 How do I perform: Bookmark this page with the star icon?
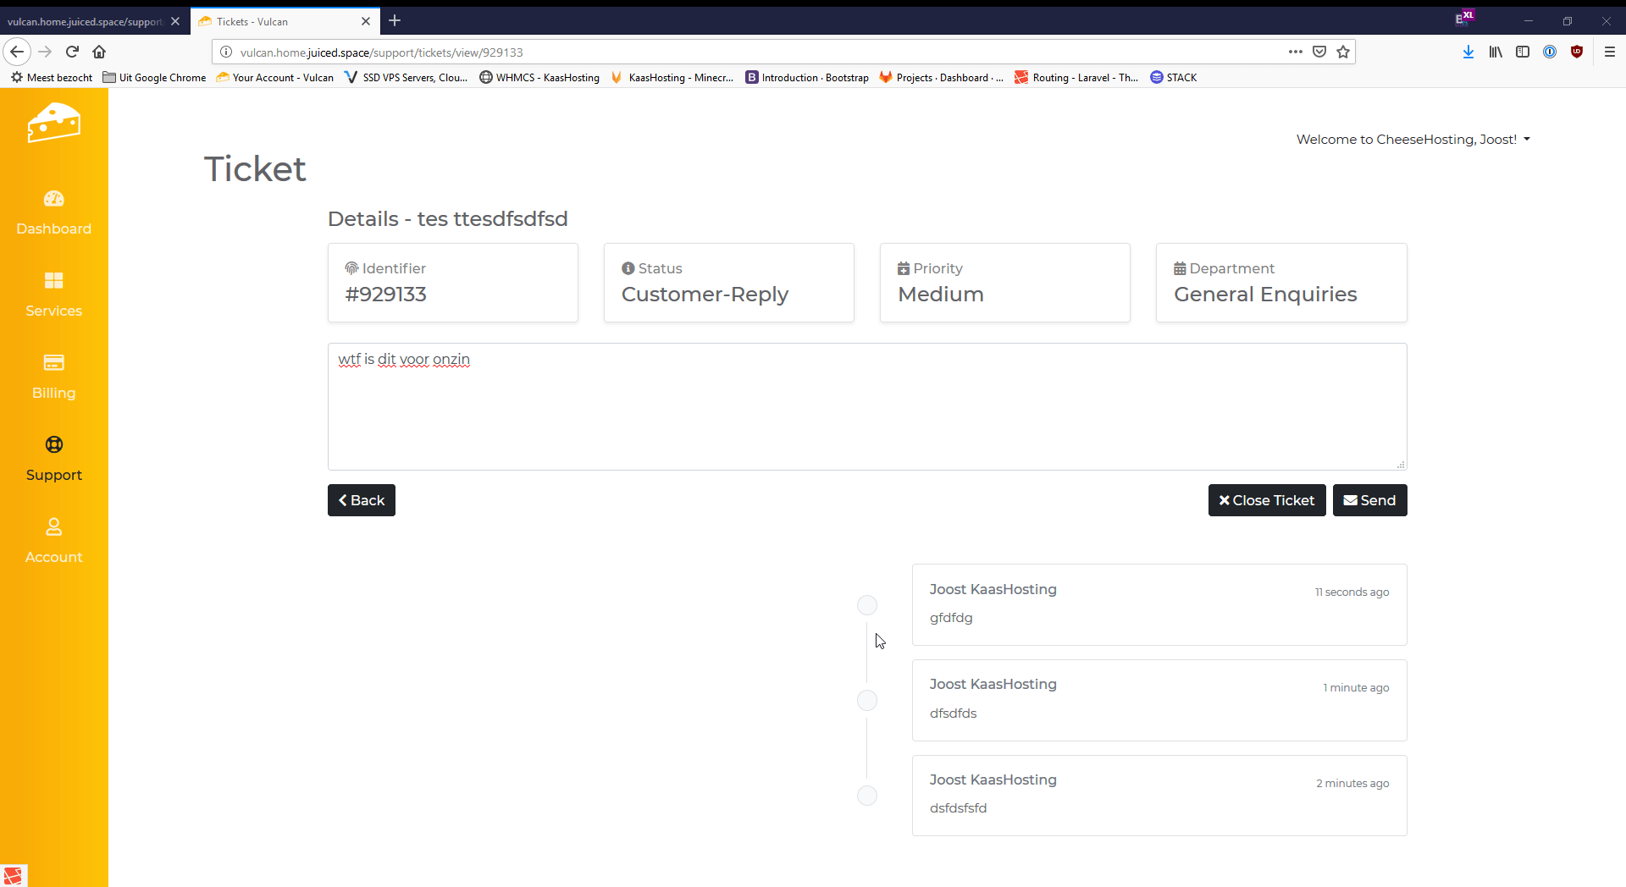(1343, 52)
